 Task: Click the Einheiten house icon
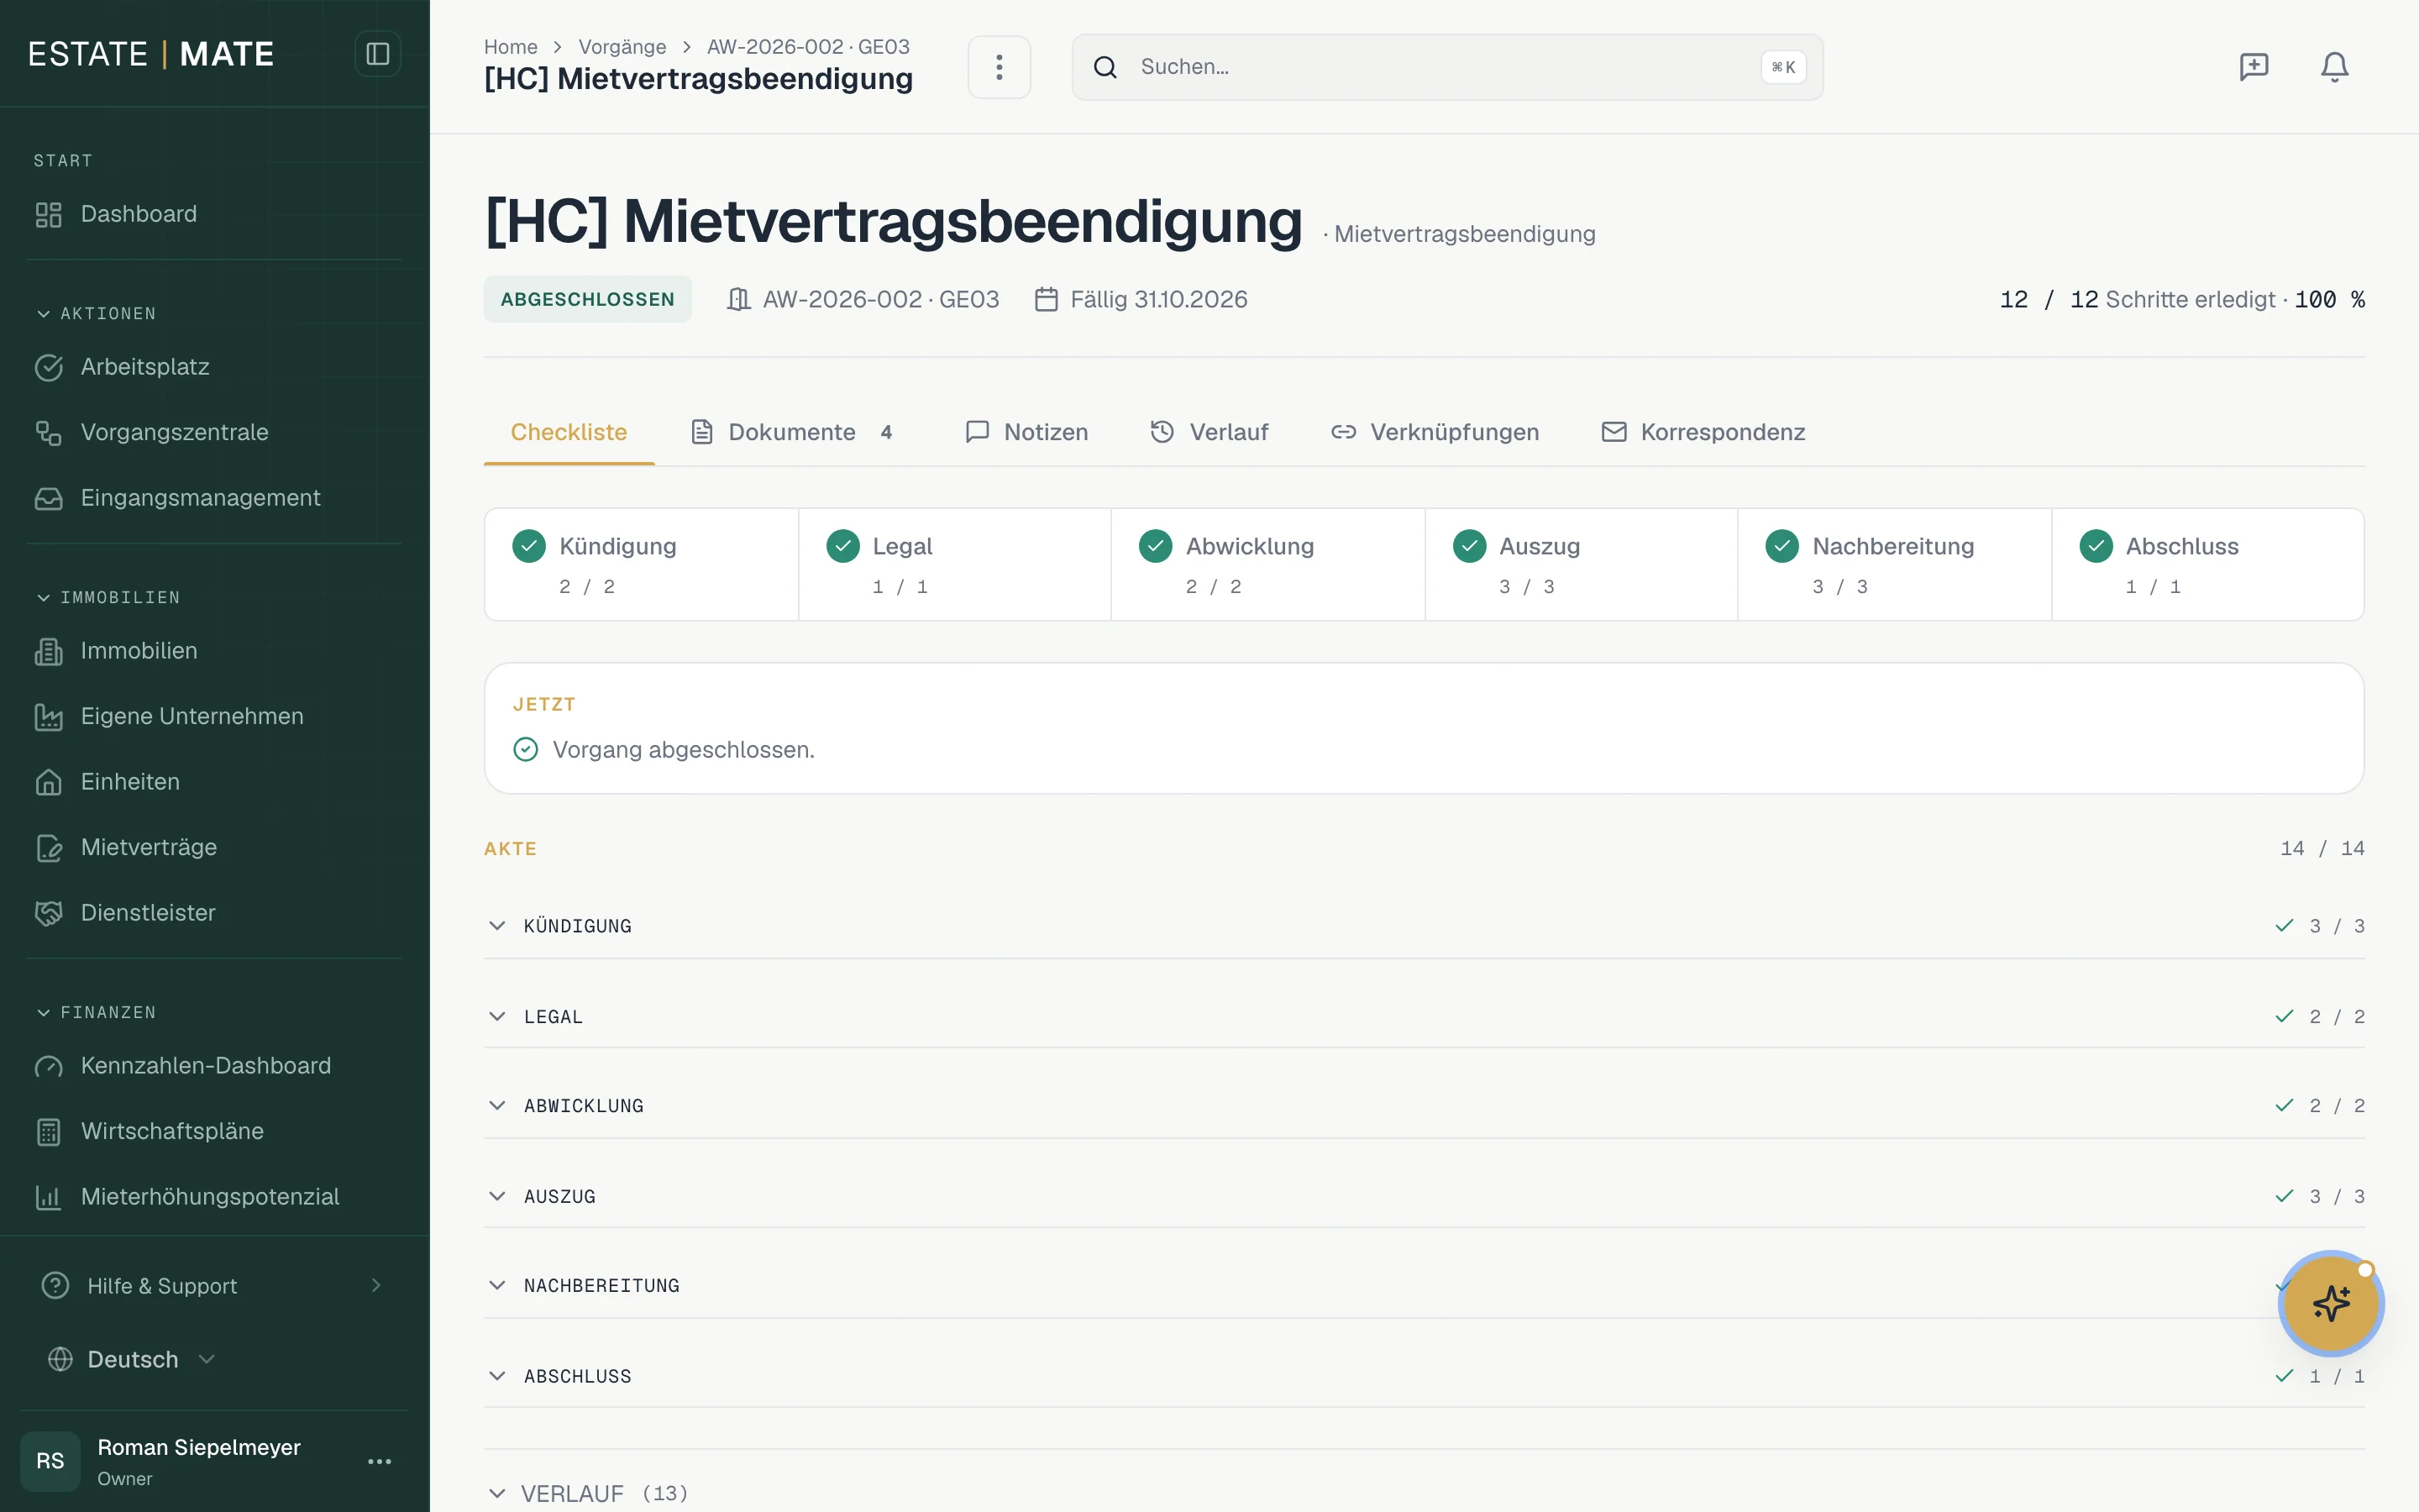[x=49, y=782]
